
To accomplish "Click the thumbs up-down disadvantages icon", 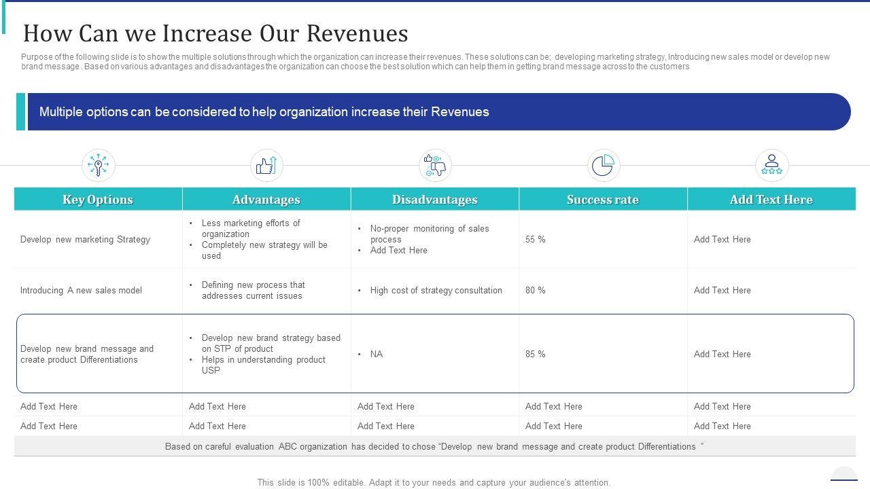I will click(435, 166).
